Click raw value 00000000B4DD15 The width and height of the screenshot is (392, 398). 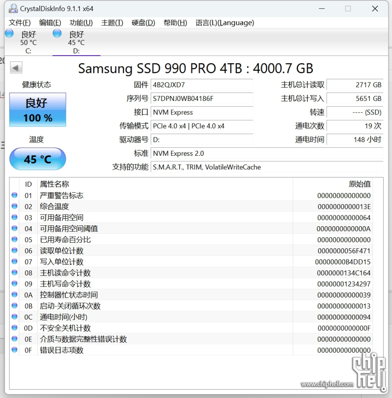pyautogui.click(x=342, y=262)
